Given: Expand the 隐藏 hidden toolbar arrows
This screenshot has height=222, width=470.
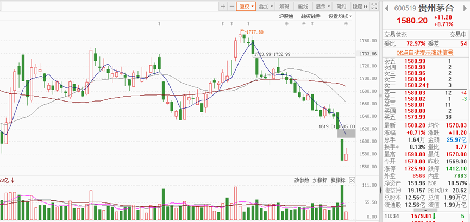Looking at the screenshot, I should tap(360, 7).
